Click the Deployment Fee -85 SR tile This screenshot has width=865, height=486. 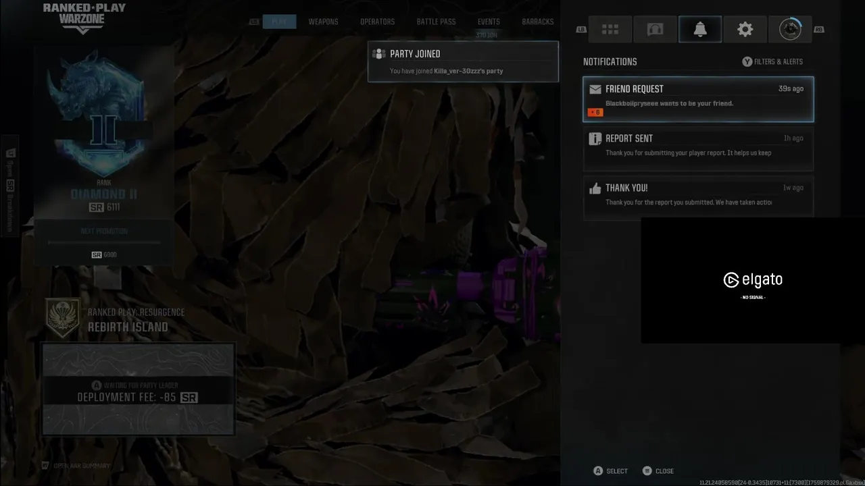[x=138, y=389]
